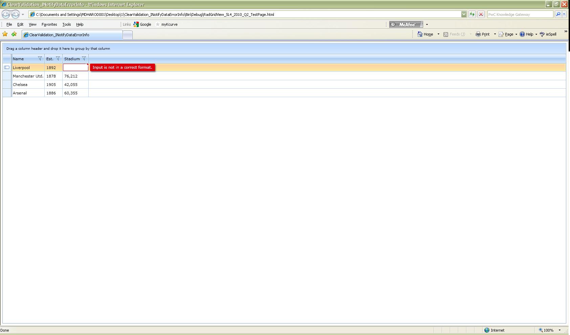The height and width of the screenshot is (335, 570).
Task: Refresh the current page
Action: click(x=472, y=14)
